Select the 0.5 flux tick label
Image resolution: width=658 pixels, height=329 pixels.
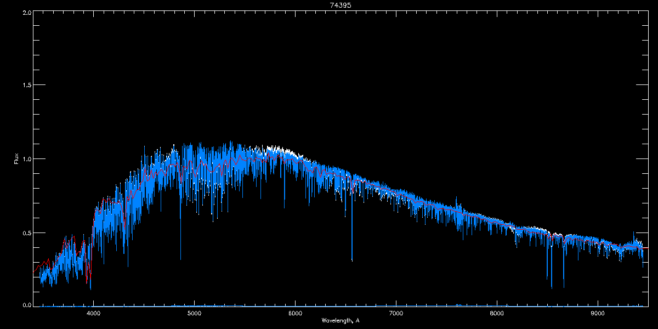(26, 233)
